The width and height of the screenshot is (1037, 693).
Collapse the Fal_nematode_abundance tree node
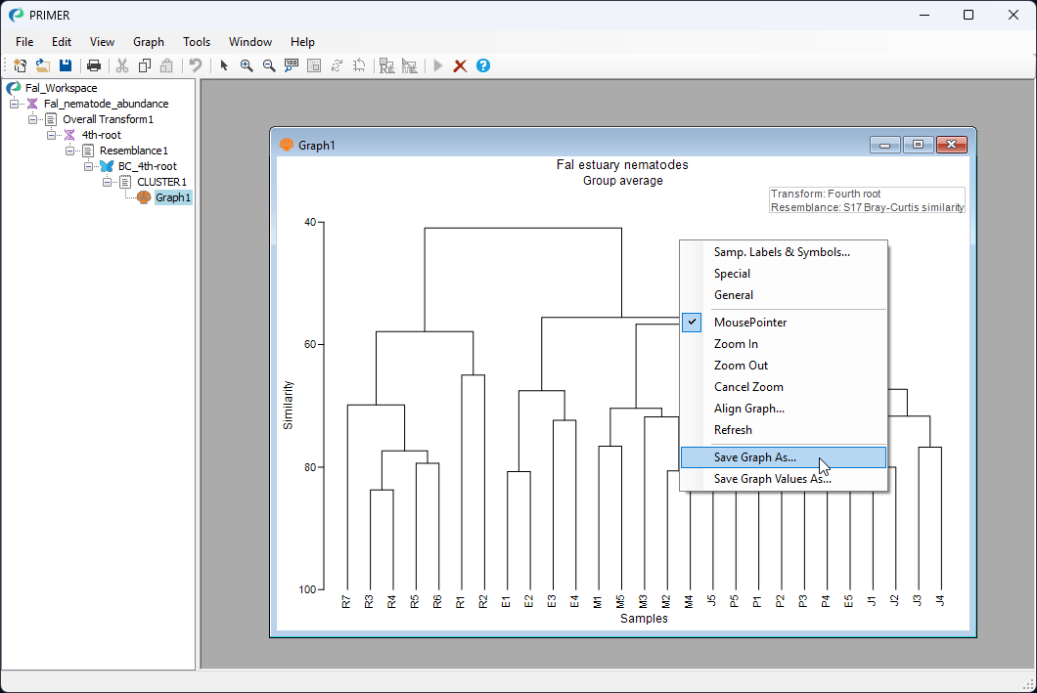[14, 103]
